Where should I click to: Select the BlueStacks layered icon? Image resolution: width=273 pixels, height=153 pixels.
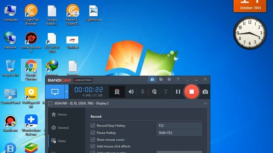coord(31,148)
